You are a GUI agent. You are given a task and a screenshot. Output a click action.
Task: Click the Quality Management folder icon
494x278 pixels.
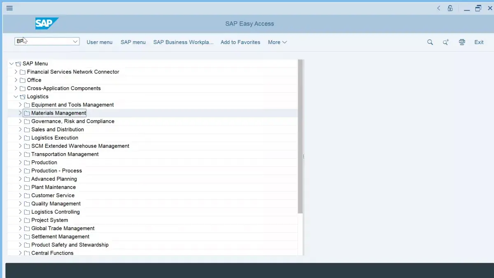[x=27, y=203]
